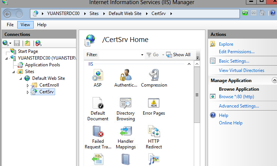Click the Up folder icon in Connections

point(27,43)
